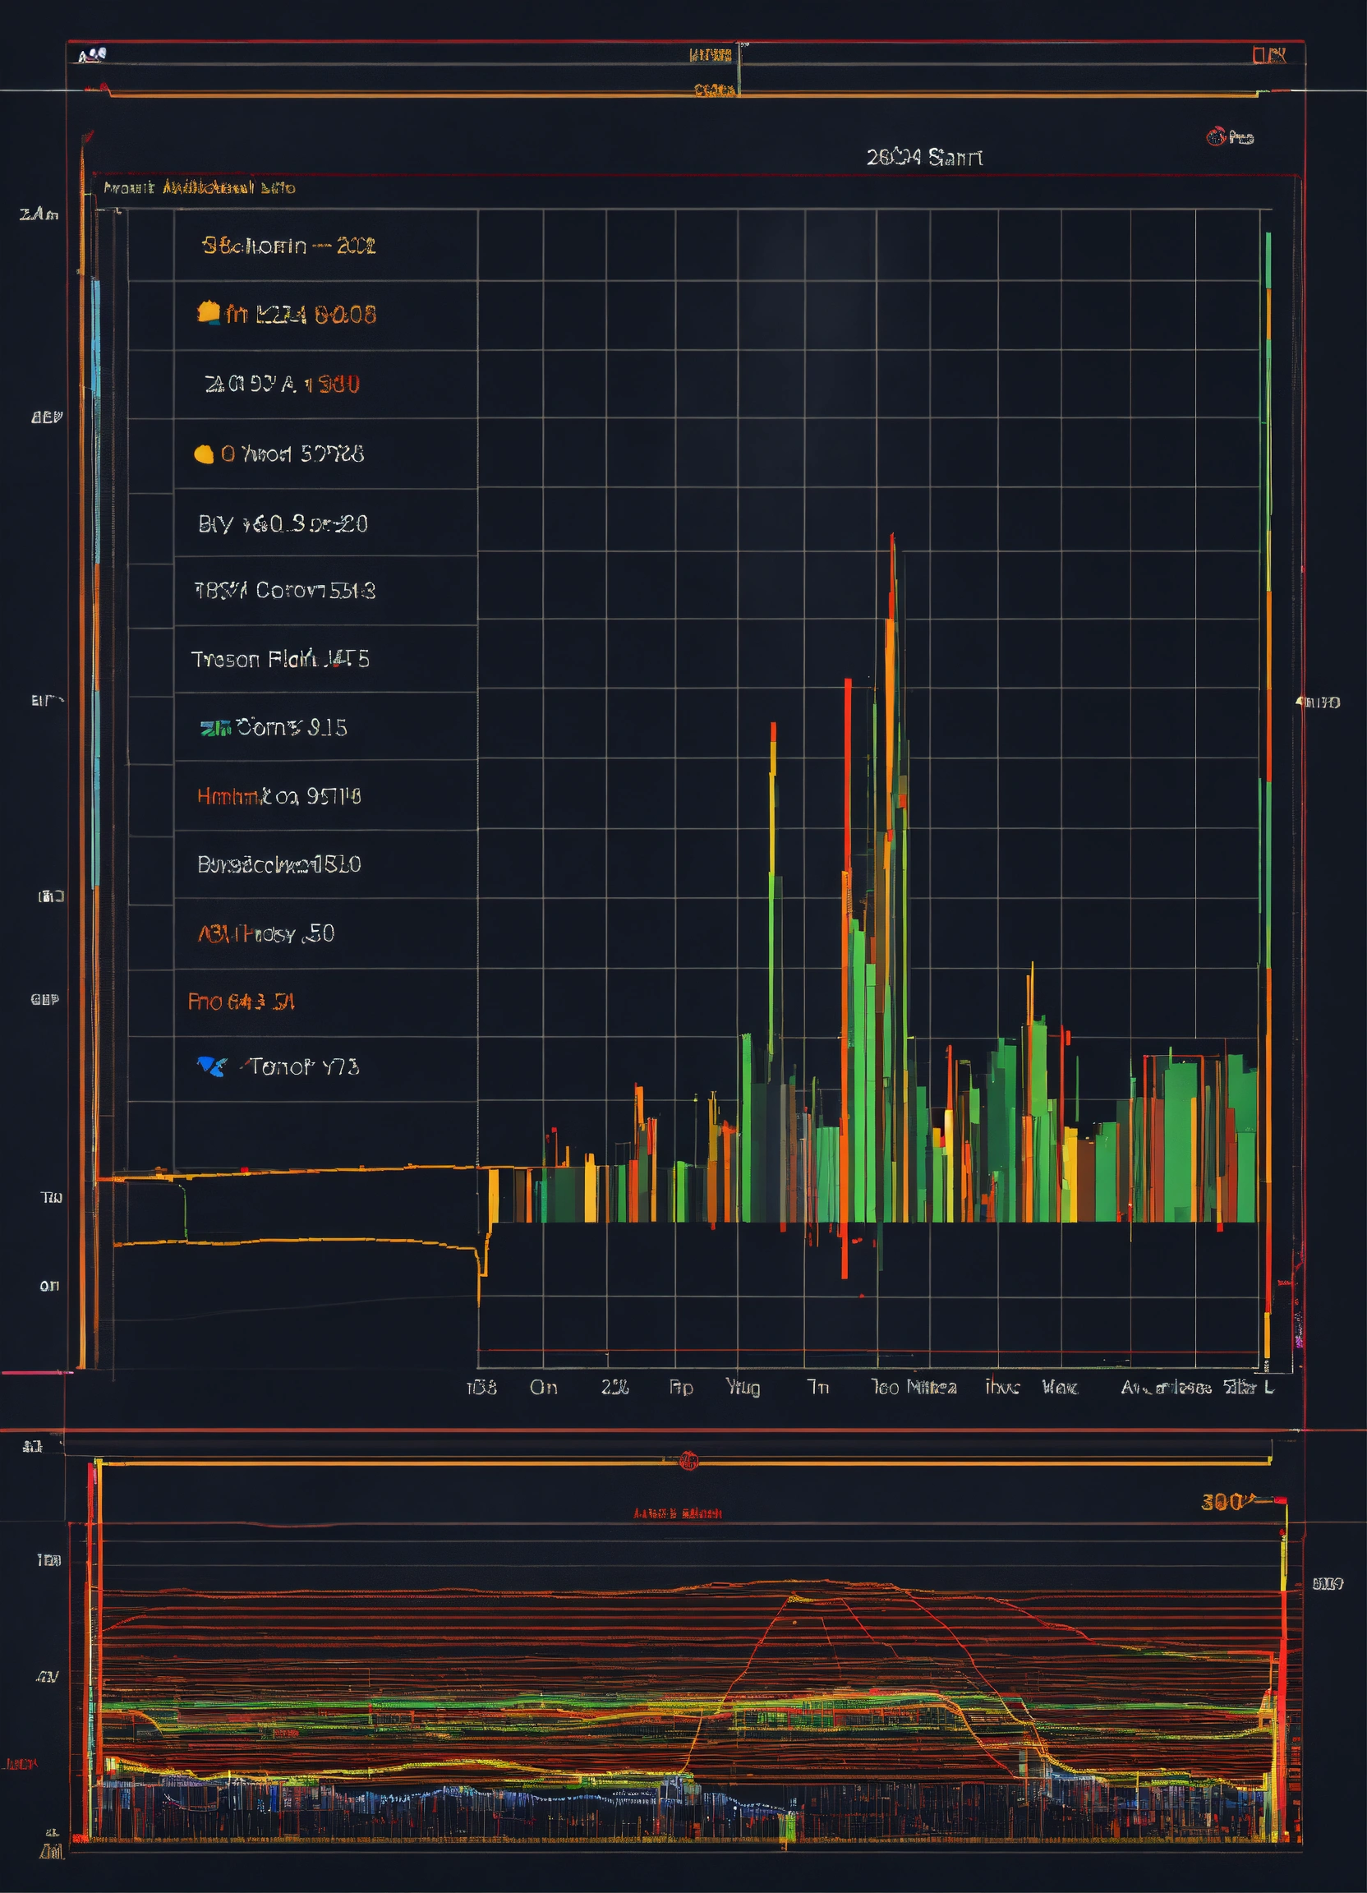Select the 'Fno' orange legend row

(x=242, y=1001)
